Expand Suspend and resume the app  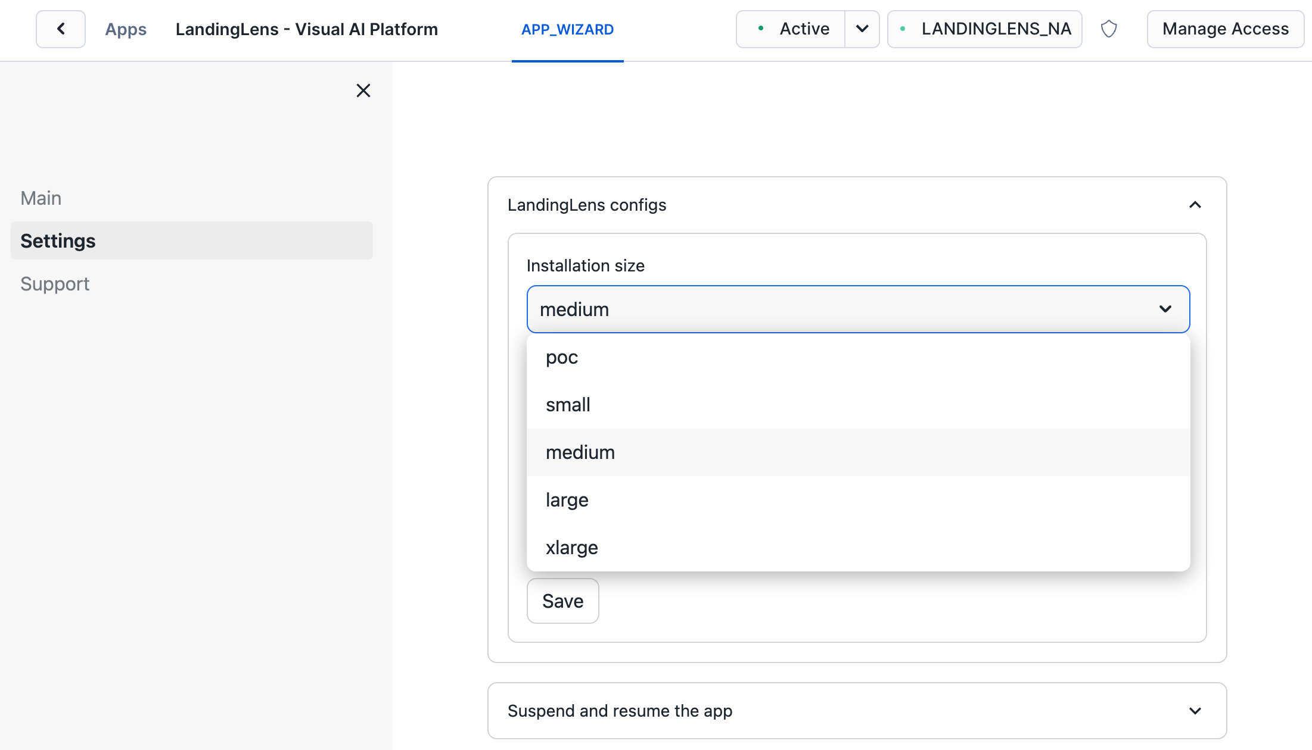click(1195, 711)
